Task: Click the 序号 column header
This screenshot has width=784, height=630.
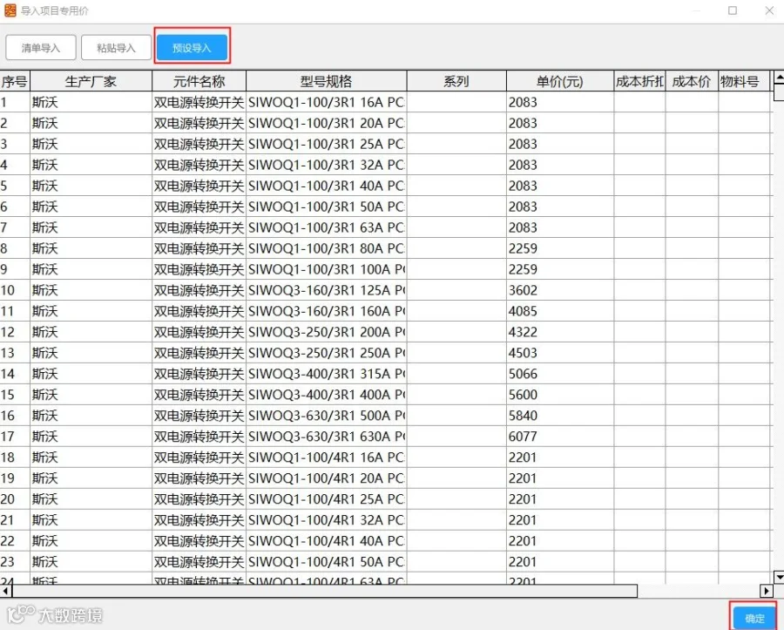Action: [x=15, y=82]
